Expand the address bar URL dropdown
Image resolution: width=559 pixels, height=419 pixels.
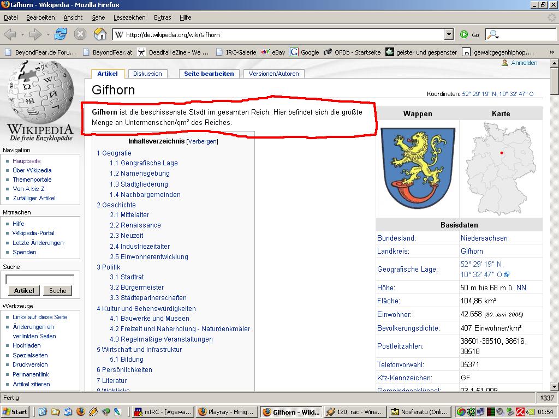click(449, 34)
